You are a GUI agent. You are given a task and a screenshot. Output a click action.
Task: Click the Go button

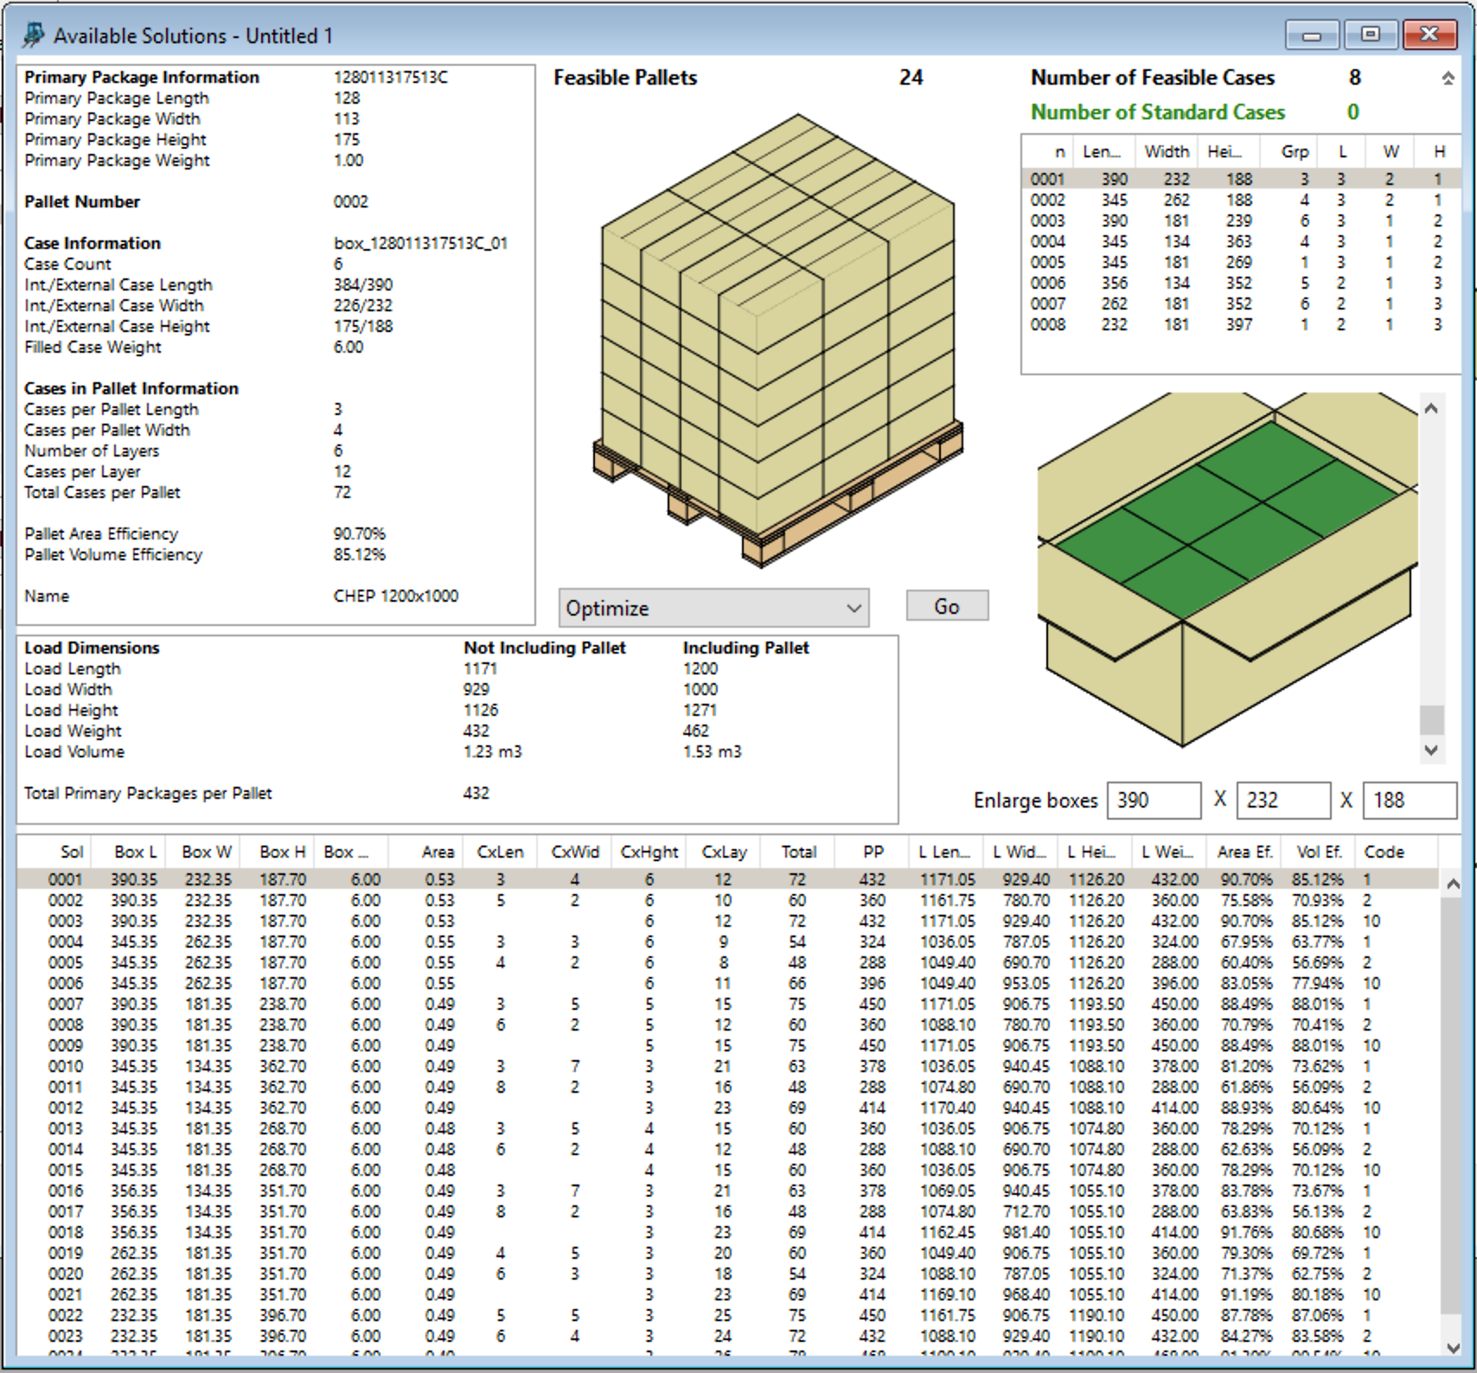(x=947, y=606)
